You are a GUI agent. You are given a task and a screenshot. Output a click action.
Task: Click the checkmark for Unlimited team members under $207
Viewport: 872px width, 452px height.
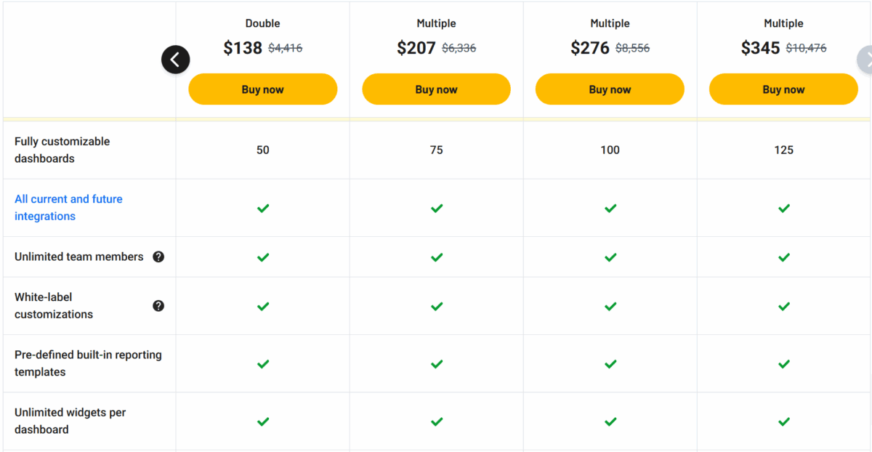click(436, 257)
